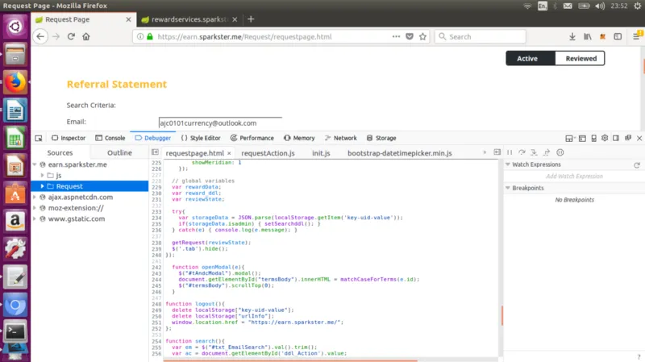The width and height of the screenshot is (645, 362).
Task: Collapse the Breakpoints section
Action: click(x=508, y=188)
